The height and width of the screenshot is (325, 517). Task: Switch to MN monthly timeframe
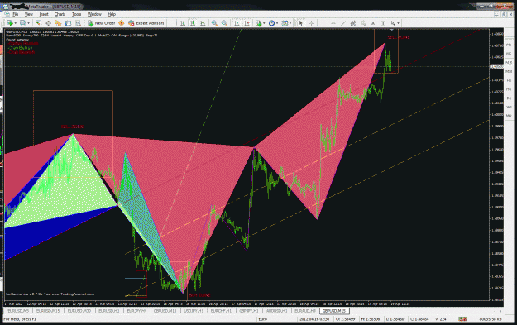[509, 116]
